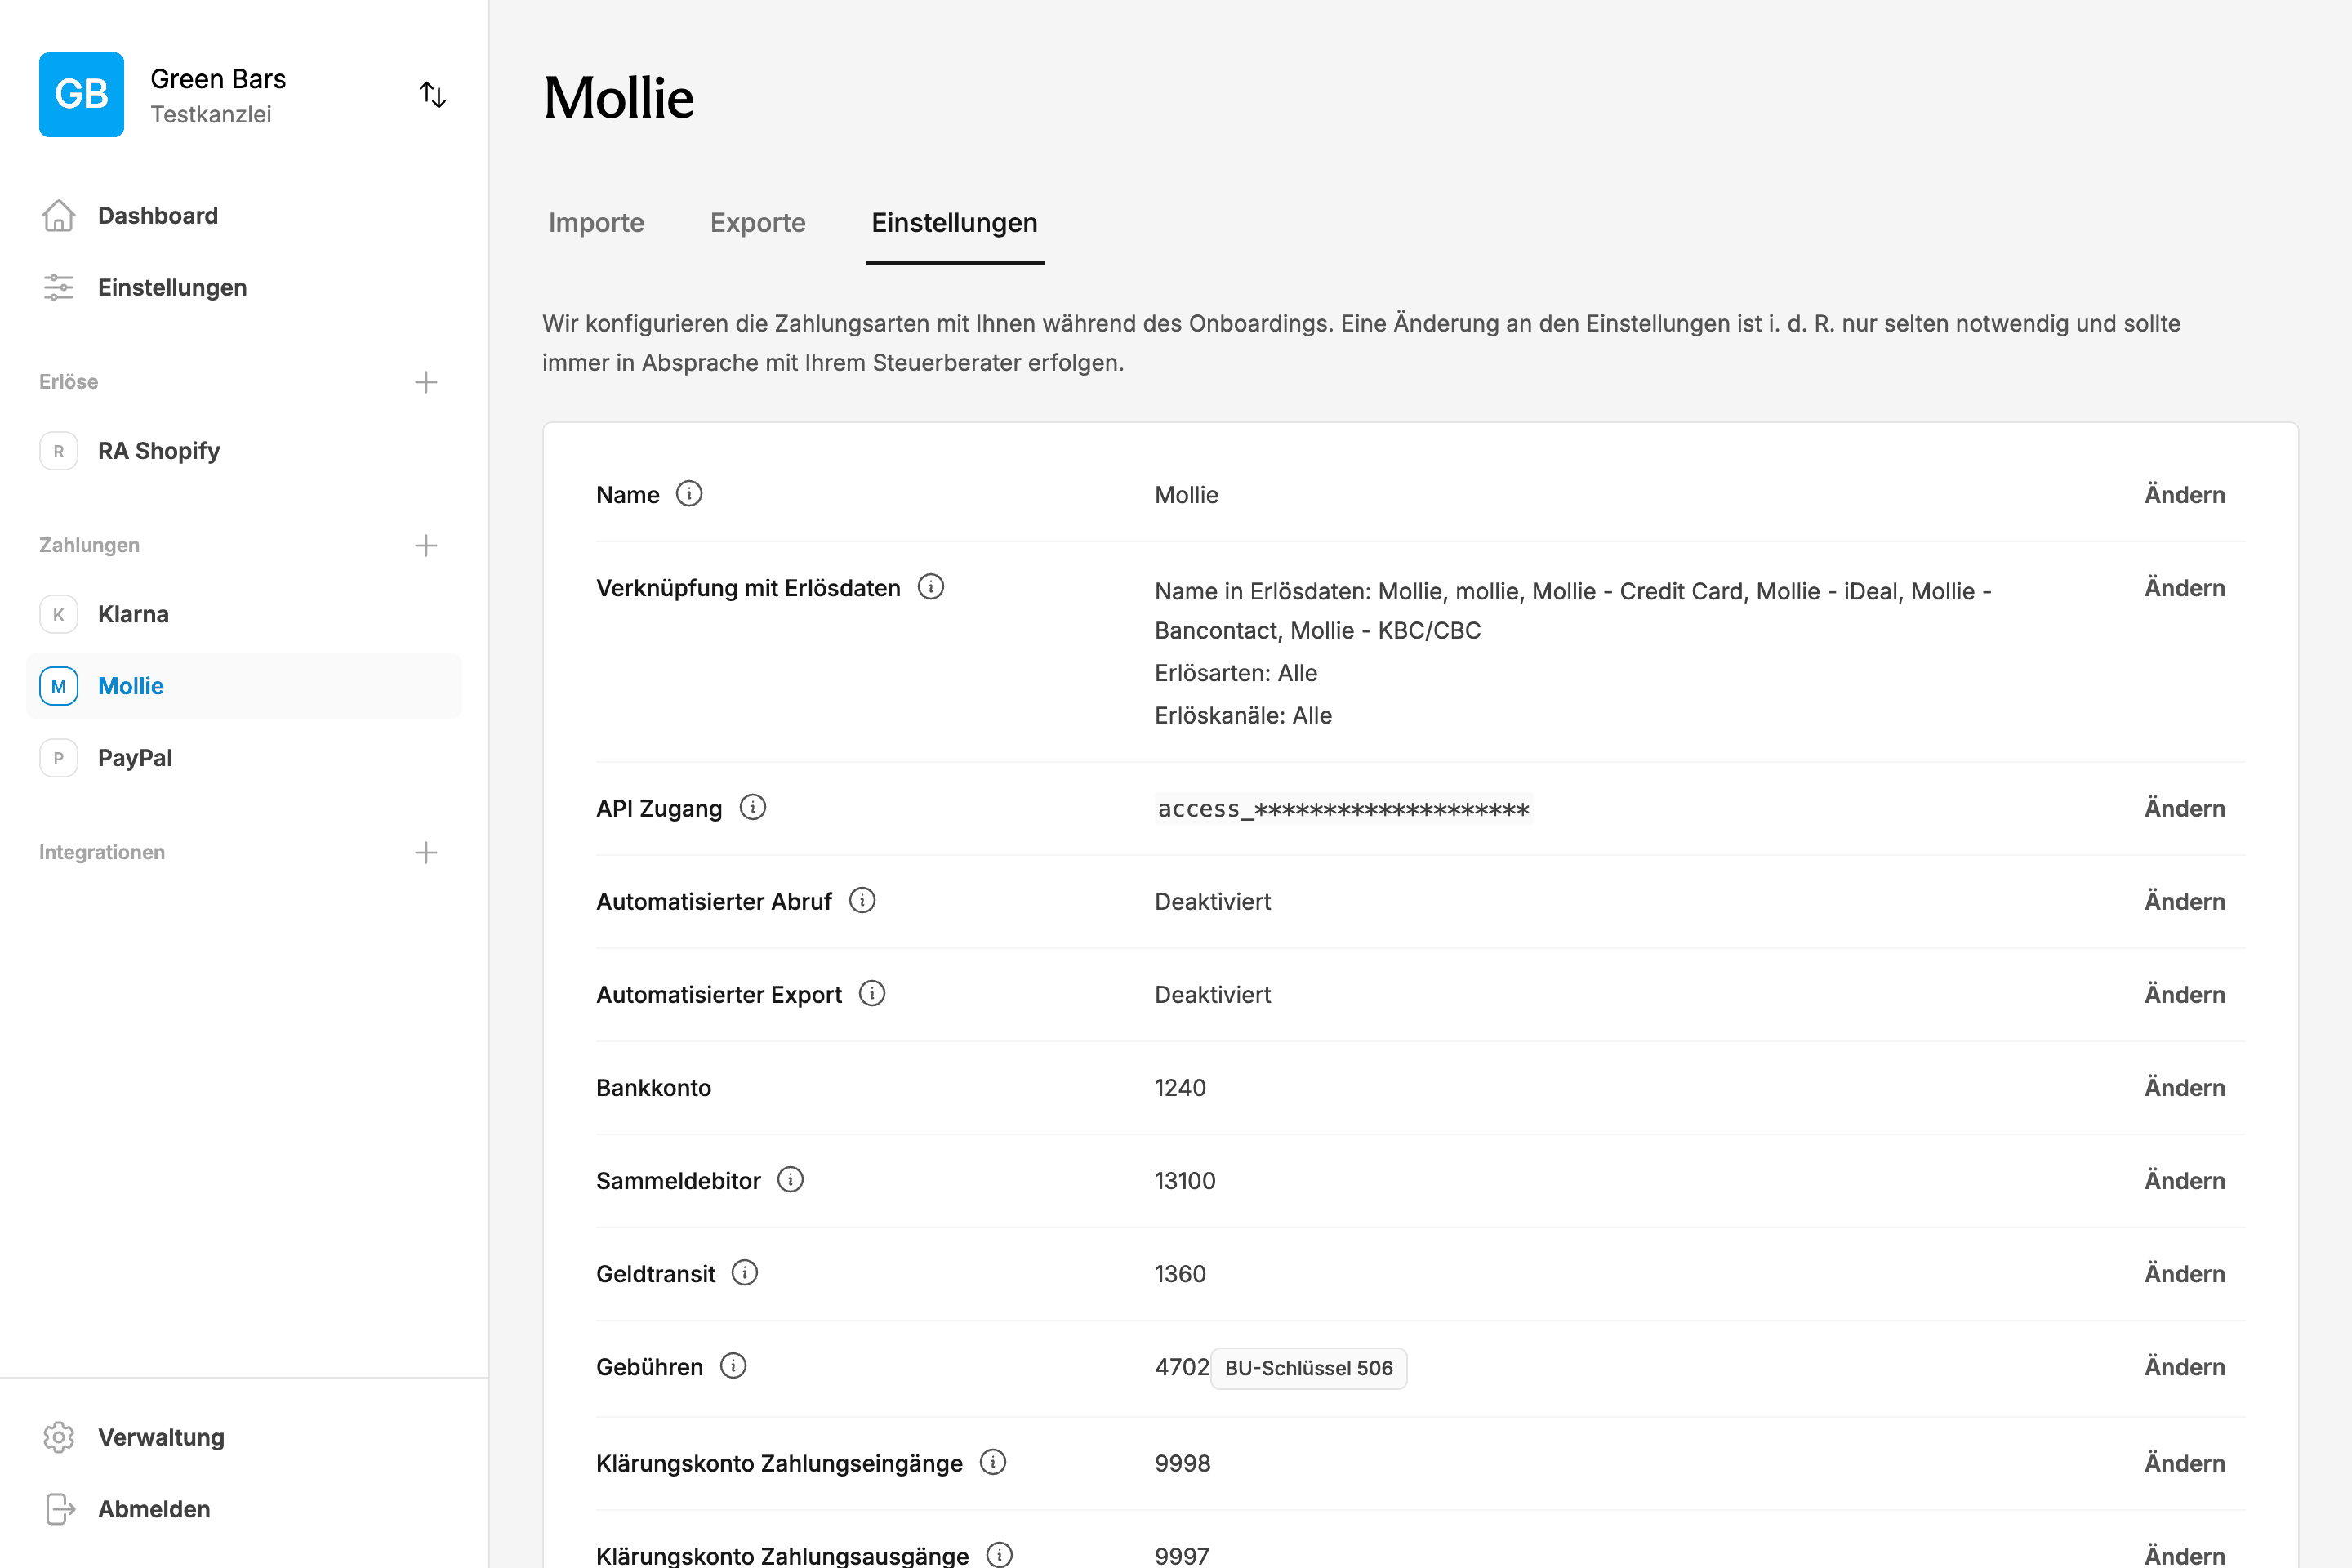Image resolution: width=2352 pixels, height=1568 pixels.
Task: Open the PayPal payment source
Action: 134,757
